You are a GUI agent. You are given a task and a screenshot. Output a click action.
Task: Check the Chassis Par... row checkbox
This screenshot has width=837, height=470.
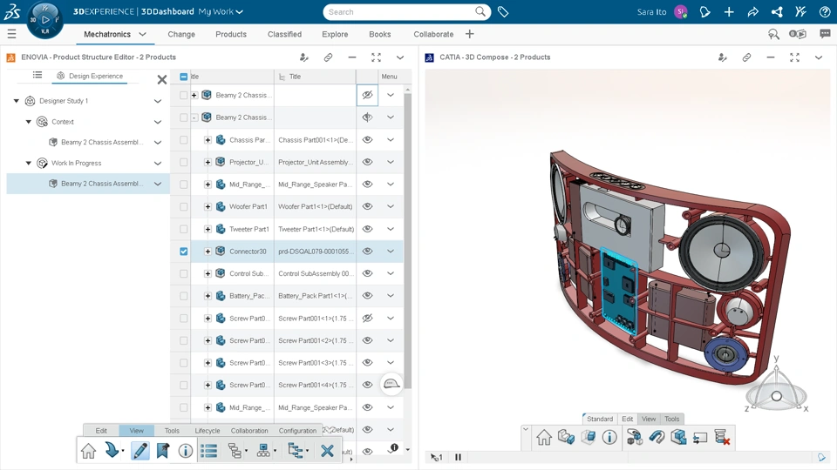[184, 139]
